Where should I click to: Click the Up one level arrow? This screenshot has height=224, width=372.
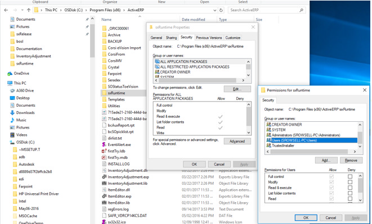[29, 10]
